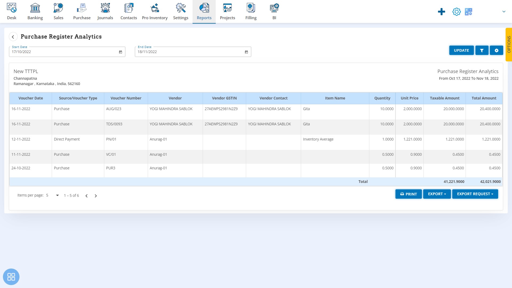Image resolution: width=512 pixels, height=288 pixels.
Task: Open the Filling module
Action: 251,12
